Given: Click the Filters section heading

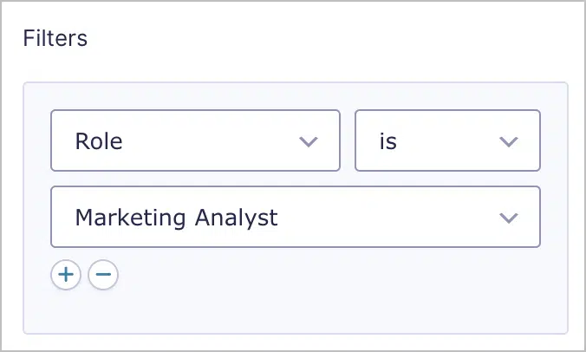Looking at the screenshot, I should point(55,38).
